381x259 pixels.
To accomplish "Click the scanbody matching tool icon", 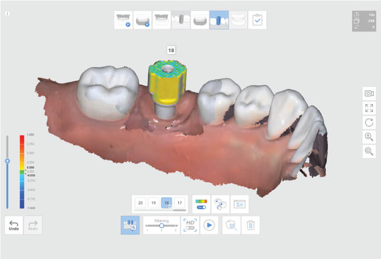I will [130, 225].
